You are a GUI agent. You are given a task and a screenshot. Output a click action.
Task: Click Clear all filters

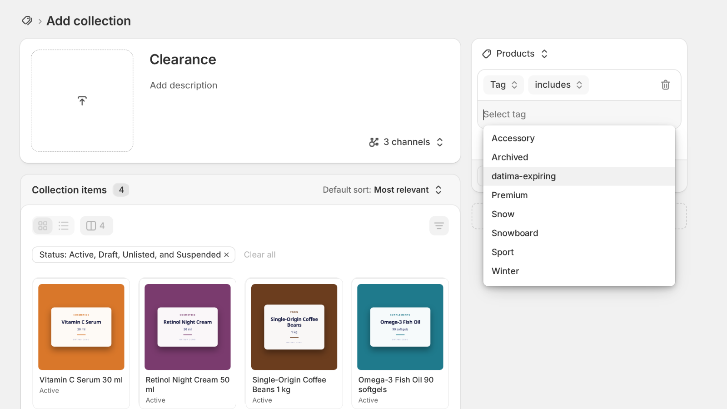pos(260,255)
